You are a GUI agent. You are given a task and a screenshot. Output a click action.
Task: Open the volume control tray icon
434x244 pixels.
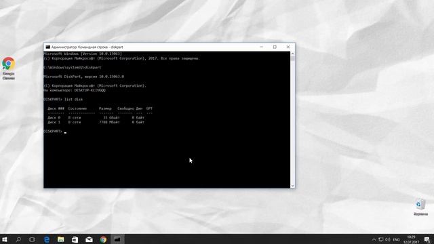388,239
